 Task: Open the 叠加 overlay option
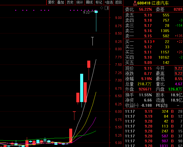coord(60,2)
